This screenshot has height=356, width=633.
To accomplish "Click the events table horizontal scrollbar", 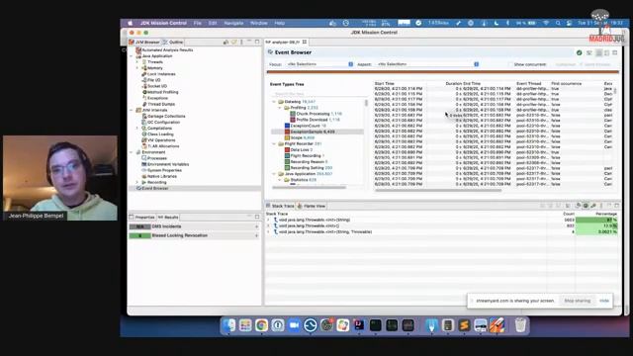I will (438, 190).
